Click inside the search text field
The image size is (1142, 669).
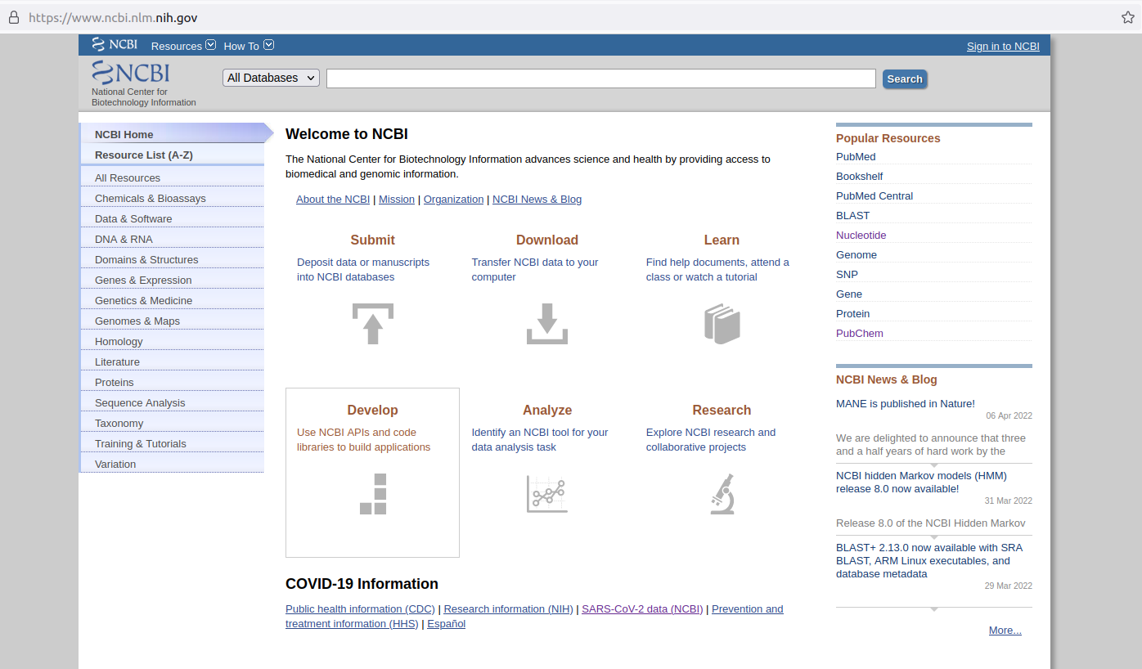(601, 79)
